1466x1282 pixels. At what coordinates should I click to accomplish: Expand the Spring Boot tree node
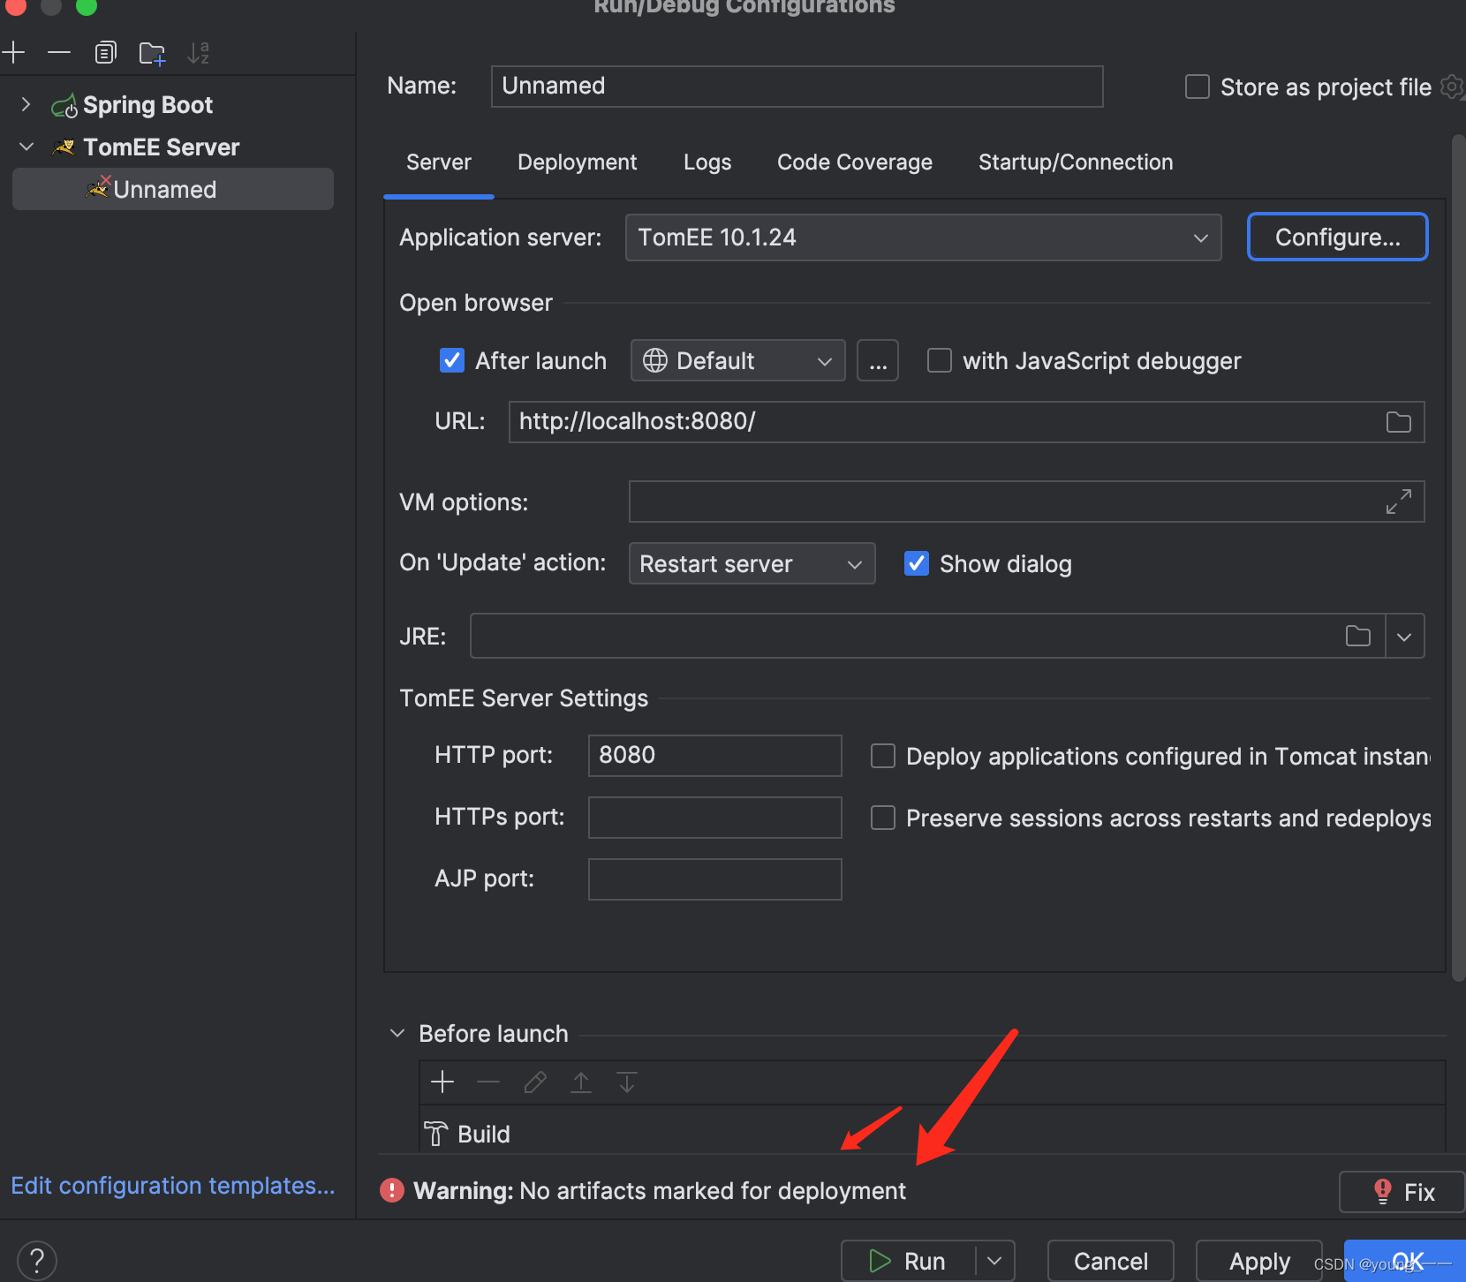click(x=26, y=105)
